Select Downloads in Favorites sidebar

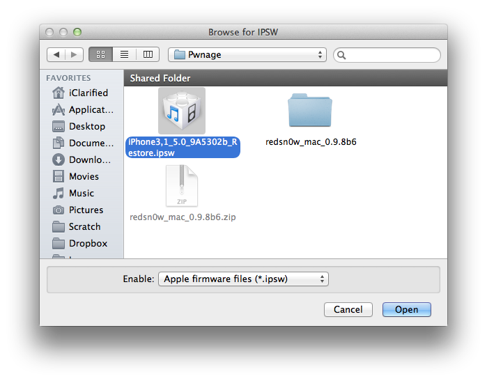(82, 160)
